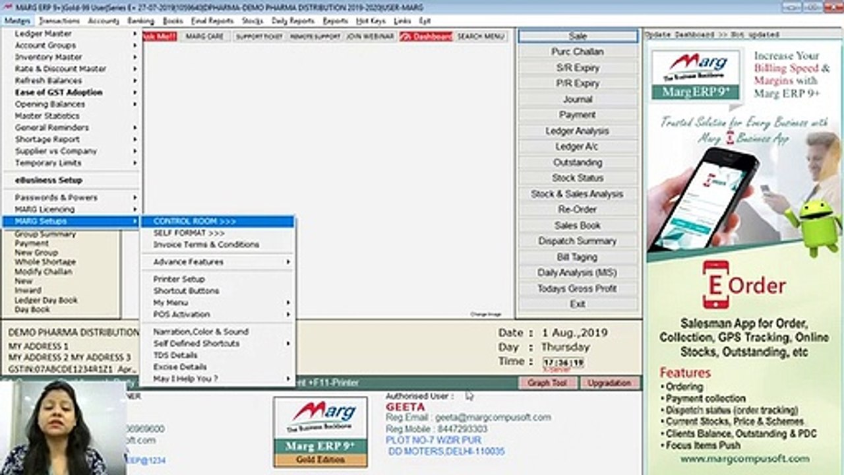This screenshot has width=844, height=475.
Task: Expand Ledger Master submenu
Action: (72, 34)
